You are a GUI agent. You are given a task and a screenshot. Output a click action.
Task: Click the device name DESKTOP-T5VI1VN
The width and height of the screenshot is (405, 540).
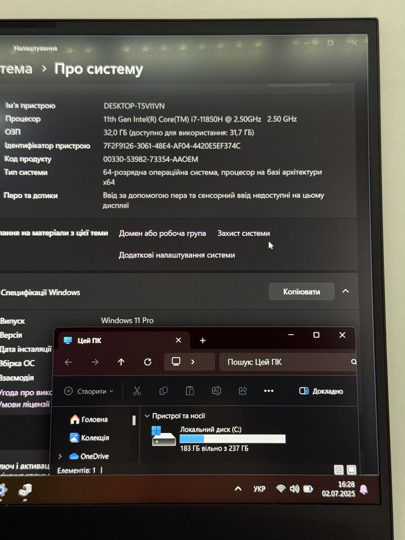[x=134, y=106]
